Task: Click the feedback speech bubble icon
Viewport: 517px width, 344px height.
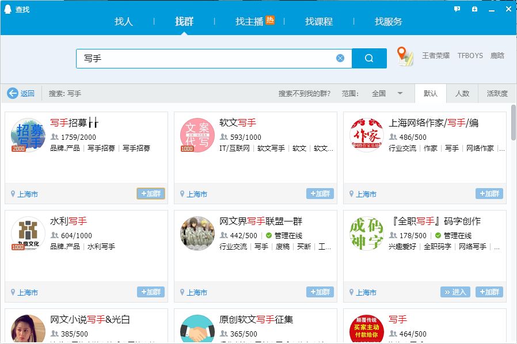Action: click(x=457, y=9)
